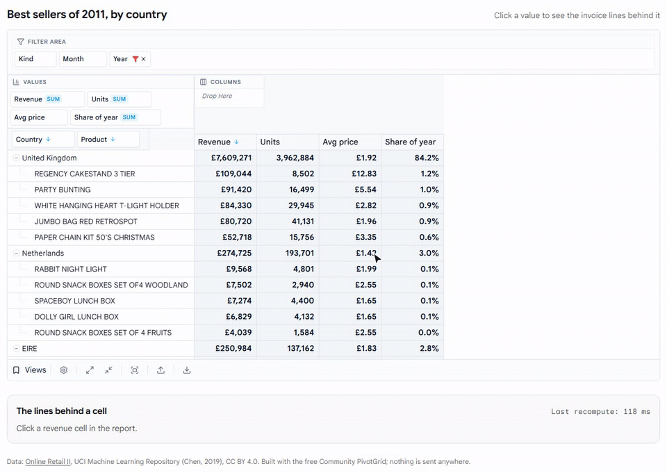Click United Kingdom revenue £7,609,271
Image resolution: width=667 pixels, height=473 pixels.
tap(225, 158)
